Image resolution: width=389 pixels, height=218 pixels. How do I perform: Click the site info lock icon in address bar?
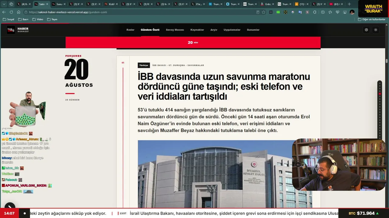26,12
